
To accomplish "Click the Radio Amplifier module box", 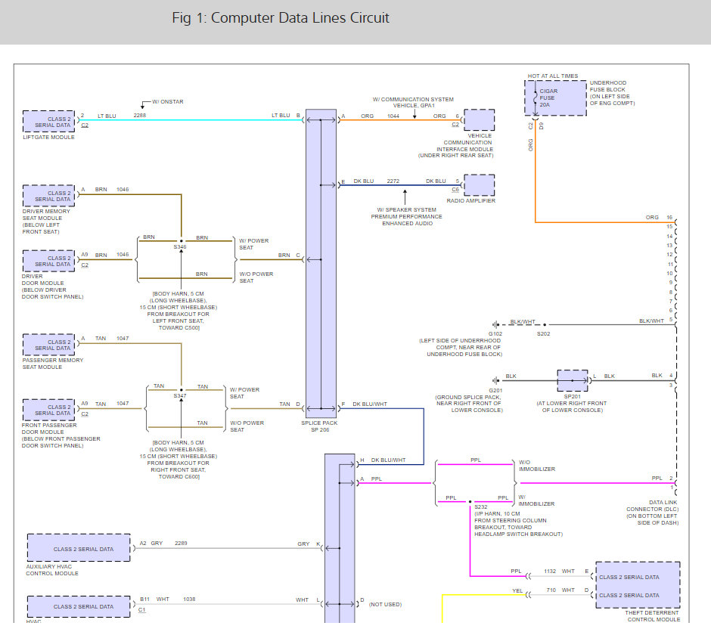I will (x=479, y=185).
